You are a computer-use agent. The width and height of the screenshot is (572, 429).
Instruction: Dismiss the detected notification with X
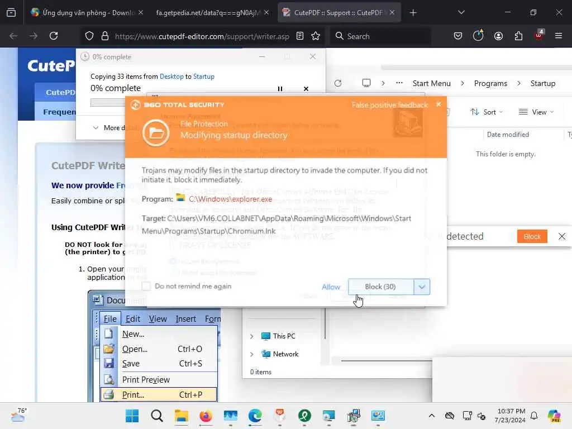coord(562,236)
